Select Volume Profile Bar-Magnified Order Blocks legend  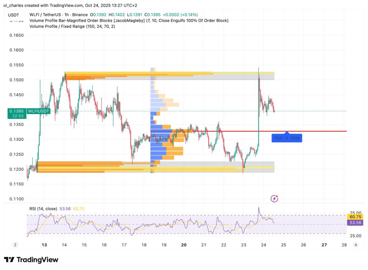(129, 20)
